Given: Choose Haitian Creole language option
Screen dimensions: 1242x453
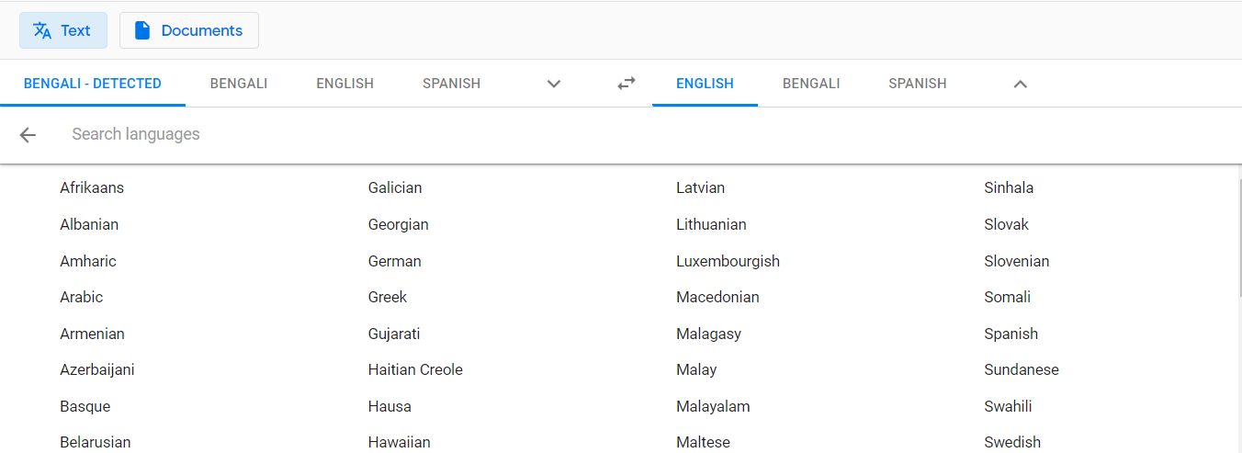Looking at the screenshot, I should 415,369.
